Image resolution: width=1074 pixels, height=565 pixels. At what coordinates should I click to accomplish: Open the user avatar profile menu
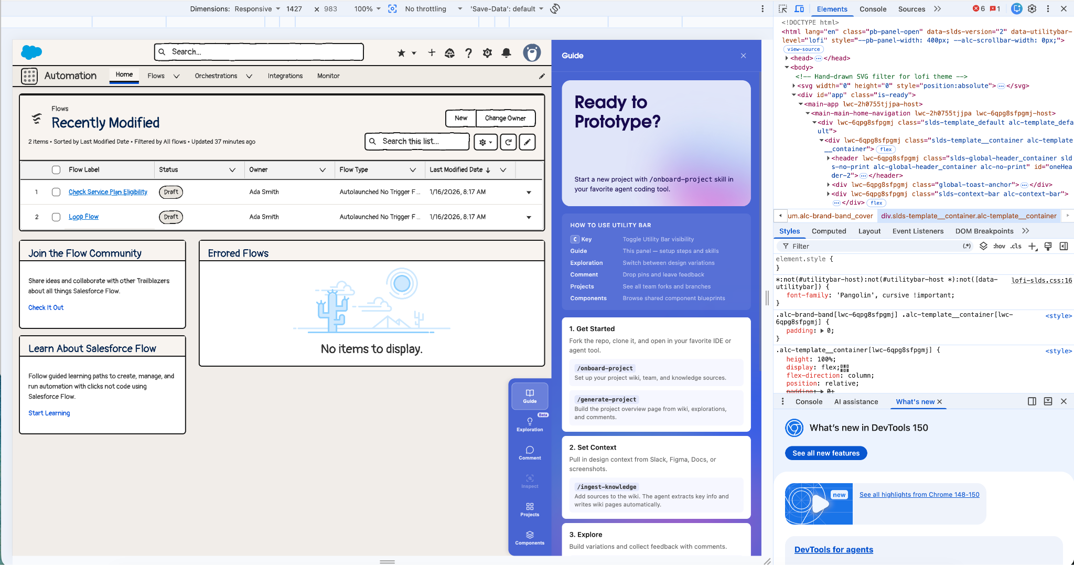click(x=532, y=53)
